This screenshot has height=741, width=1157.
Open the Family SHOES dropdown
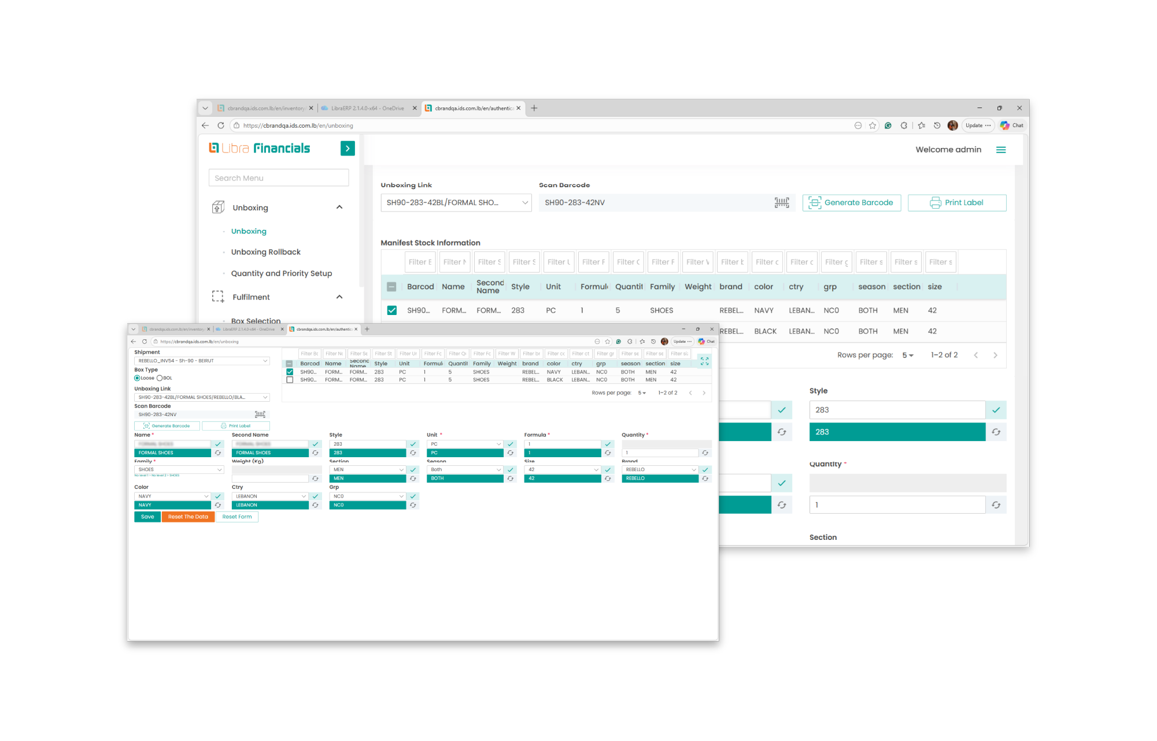[179, 469]
